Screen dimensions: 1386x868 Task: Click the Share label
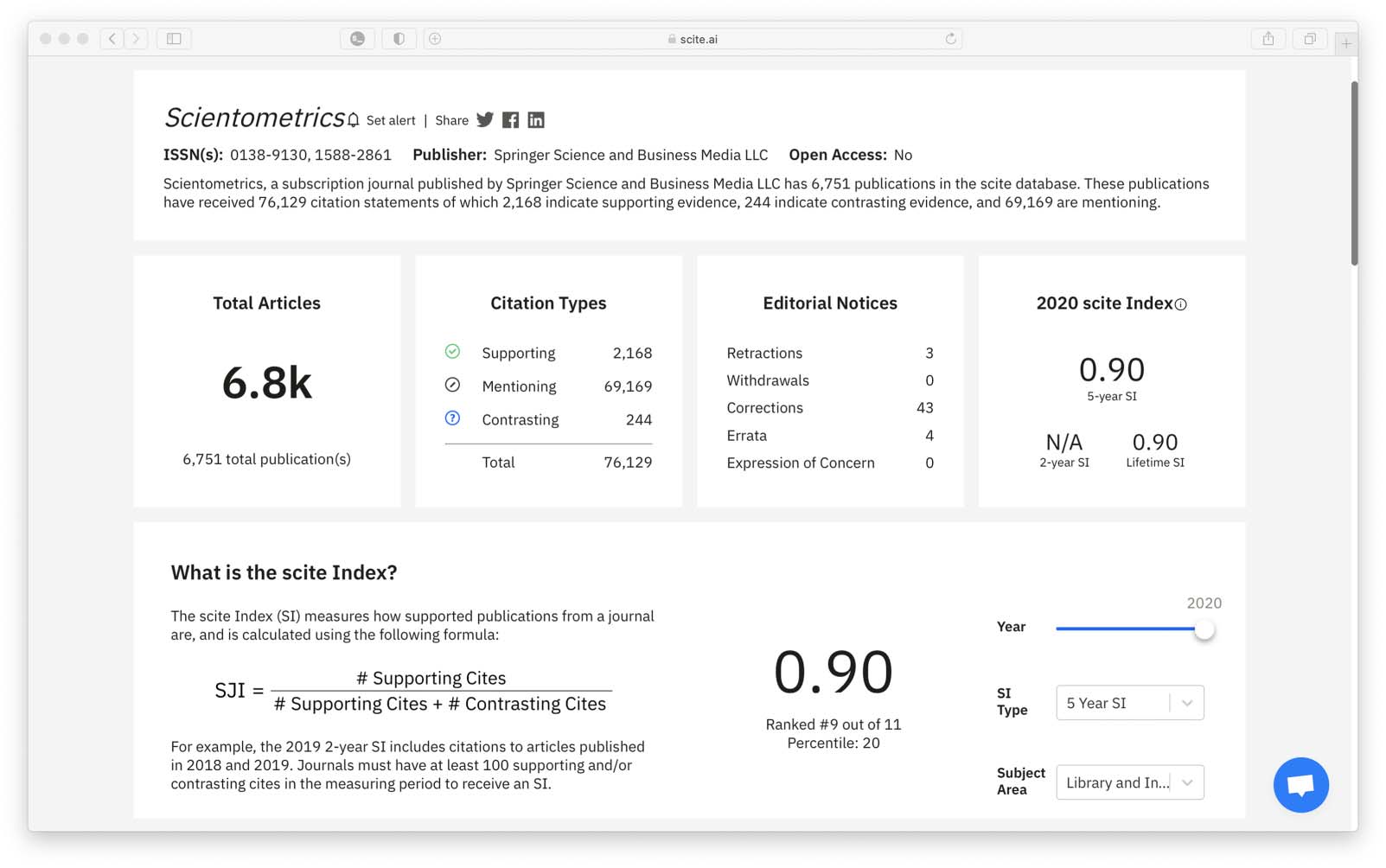[x=451, y=121]
